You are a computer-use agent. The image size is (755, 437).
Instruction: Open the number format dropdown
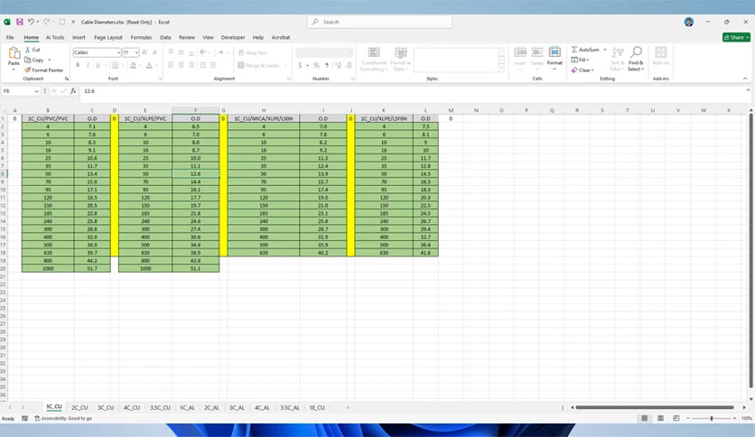350,52
